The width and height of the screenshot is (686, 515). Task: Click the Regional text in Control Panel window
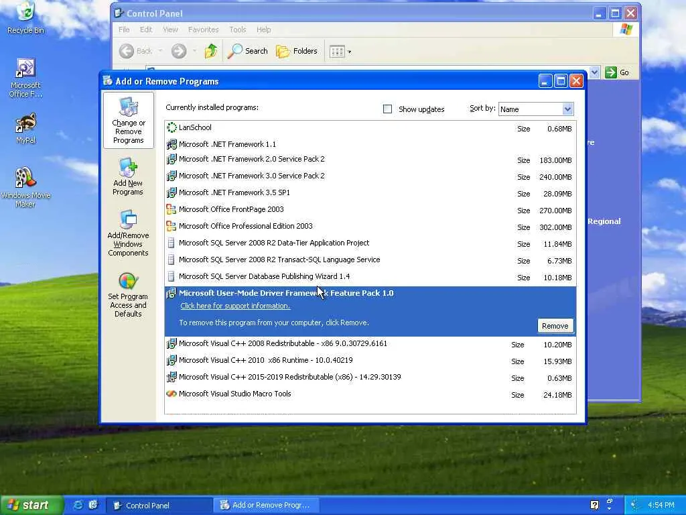(604, 221)
